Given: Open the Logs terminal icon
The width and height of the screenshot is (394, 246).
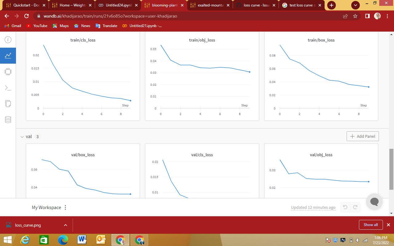Looking at the screenshot, I should tap(8, 88).
